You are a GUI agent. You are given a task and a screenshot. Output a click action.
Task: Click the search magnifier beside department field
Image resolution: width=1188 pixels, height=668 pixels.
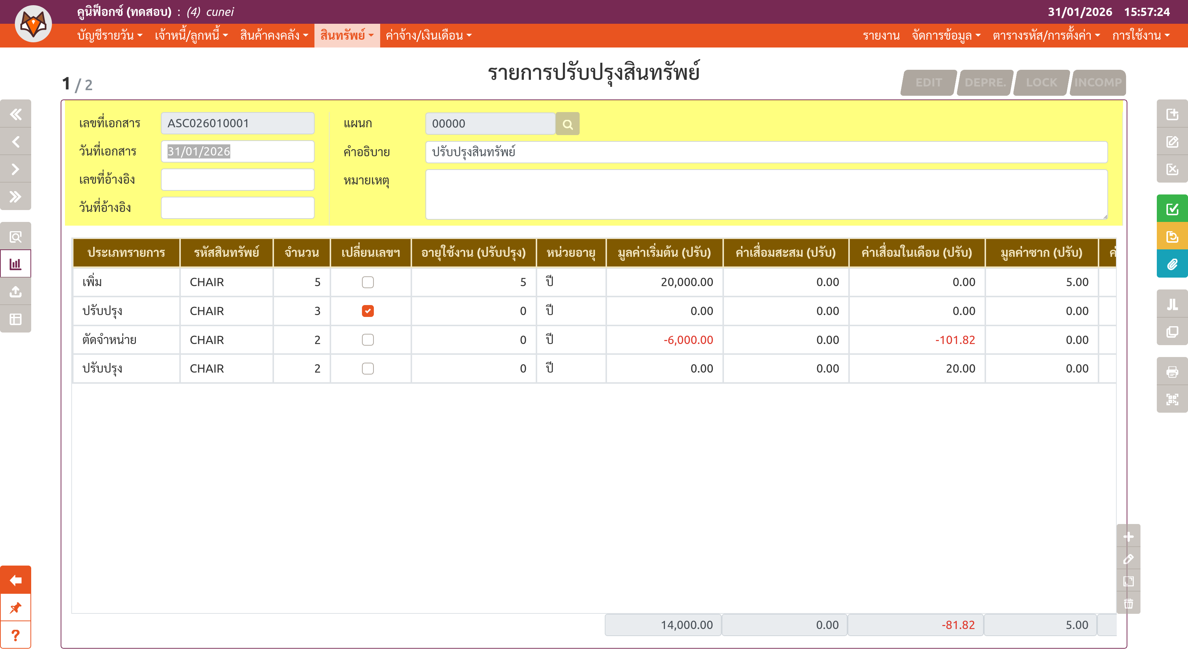coord(567,124)
